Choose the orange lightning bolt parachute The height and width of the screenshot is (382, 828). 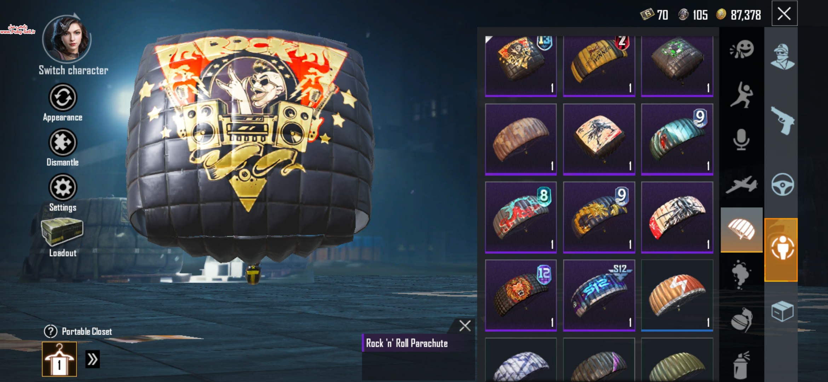(x=677, y=295)
